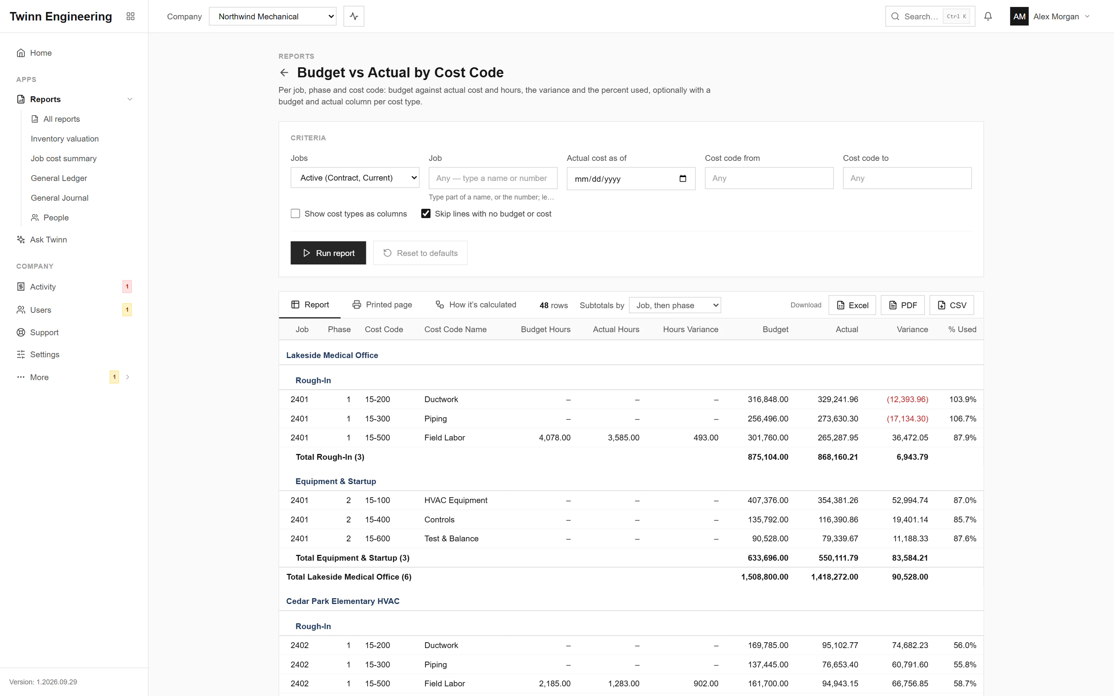This screenshot has height=696, width=1114.
Task: Click the HVAC Equipment cost code name
Action: point(456,500)
